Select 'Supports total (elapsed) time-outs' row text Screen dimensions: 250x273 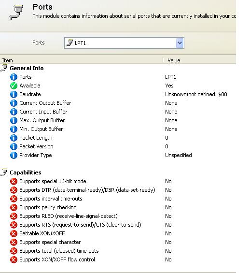click(59, 251)
